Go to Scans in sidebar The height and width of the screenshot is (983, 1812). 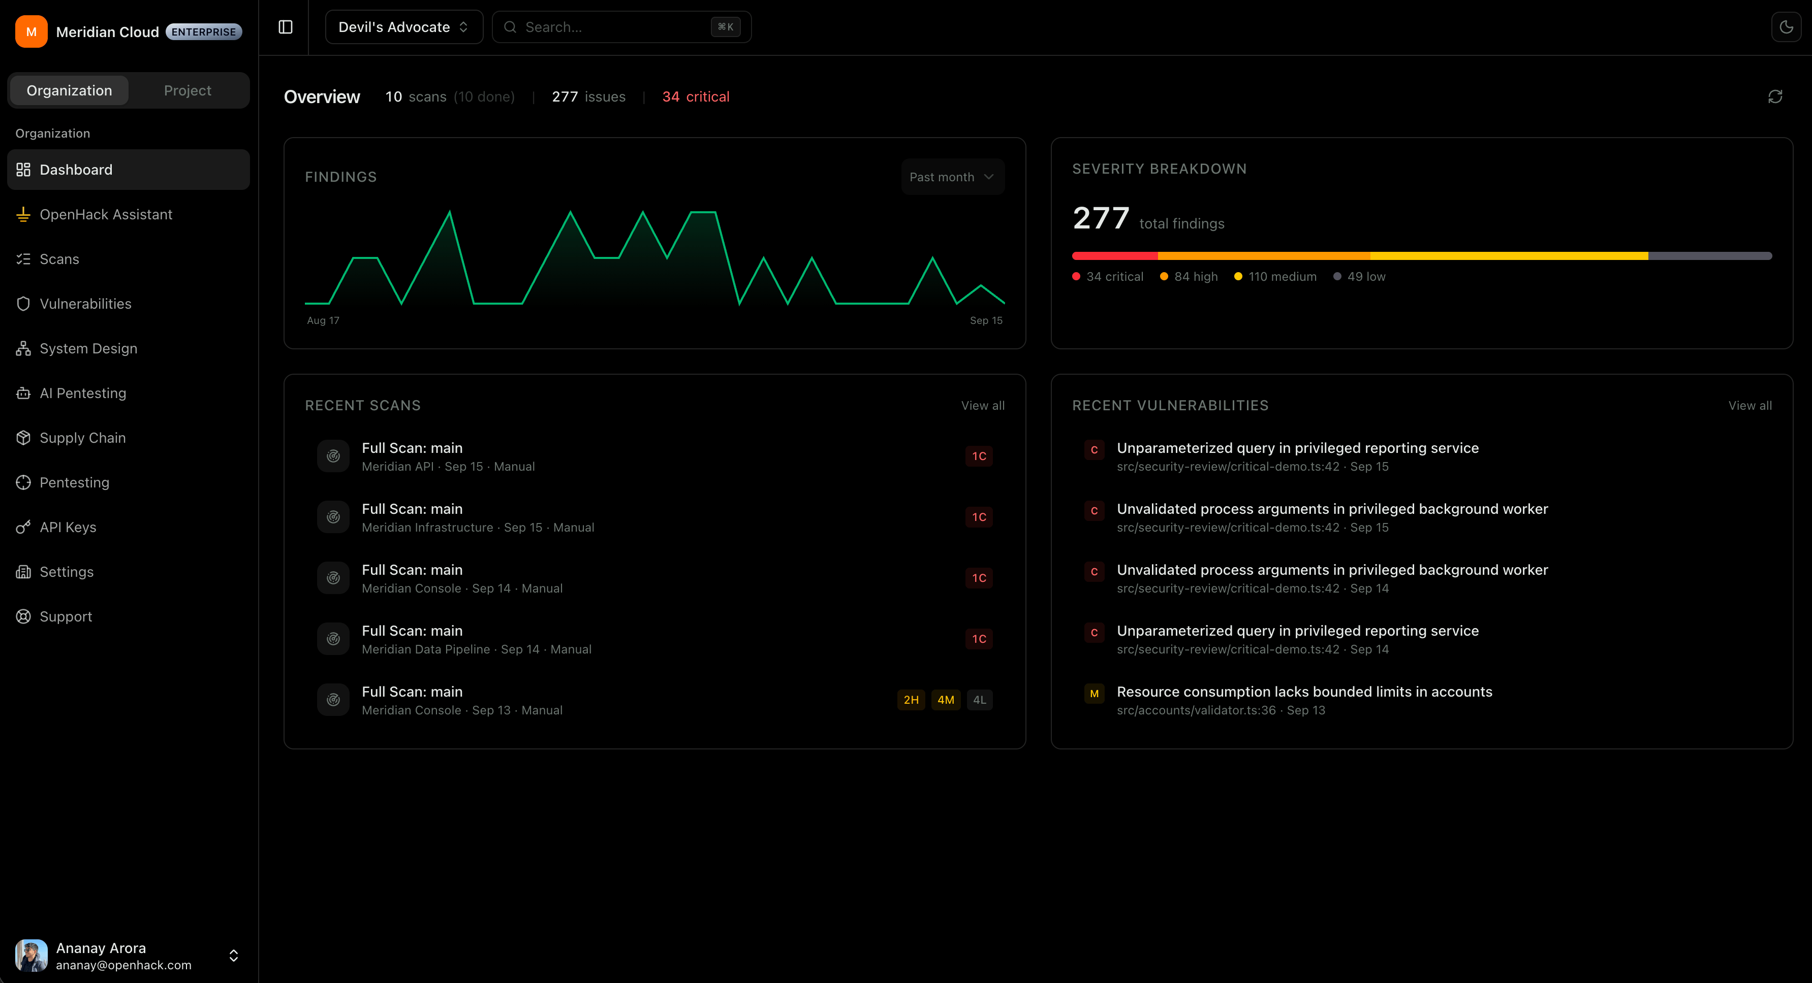[128, 258]
